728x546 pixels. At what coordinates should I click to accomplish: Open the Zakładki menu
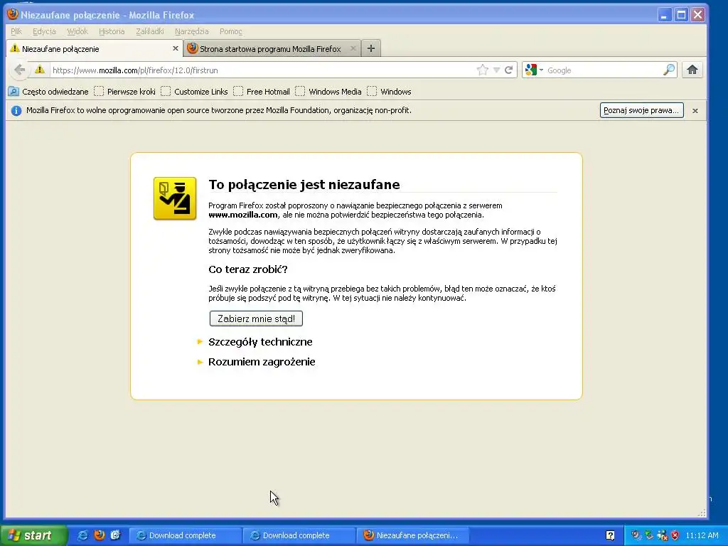pyautogui.click(x=149, y=31)
